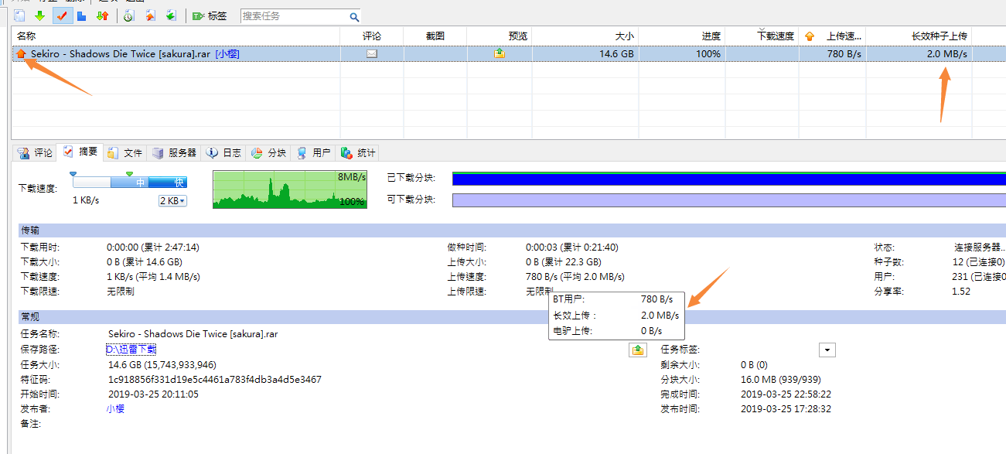Image resolution: width=1006 pixels, height=454 pixels.
Task: Click the preview icon in the Sekiro row
Action: [500, 54]
